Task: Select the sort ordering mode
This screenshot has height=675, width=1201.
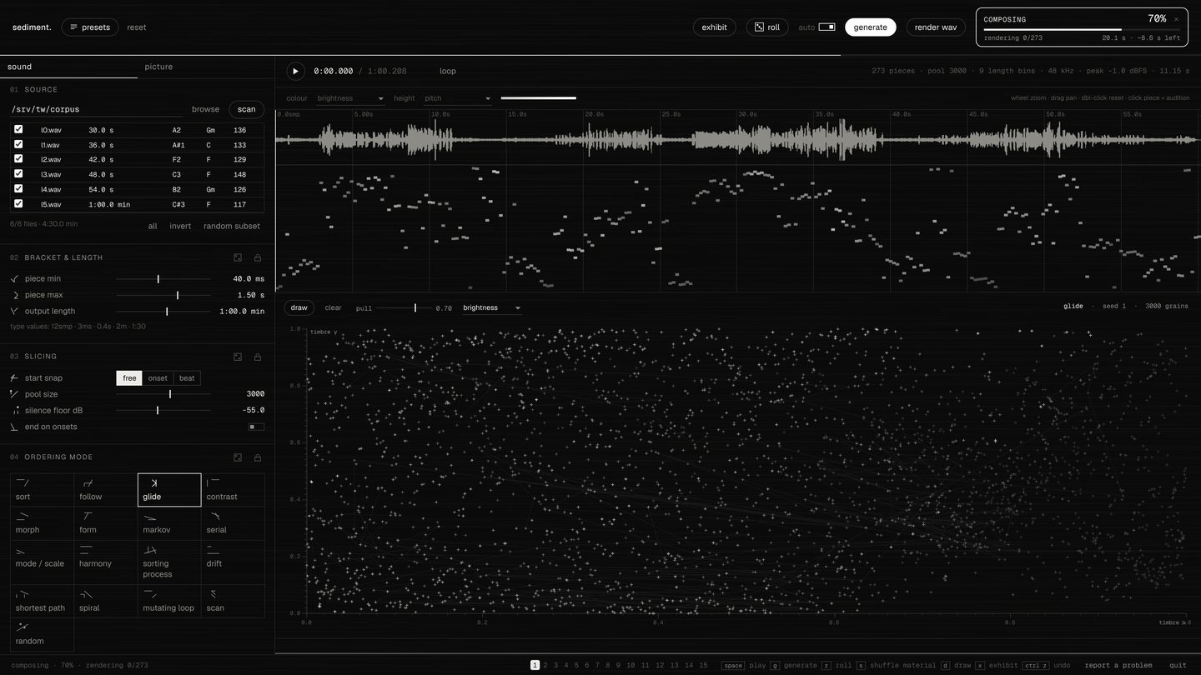Action: (x=43, y=490)
